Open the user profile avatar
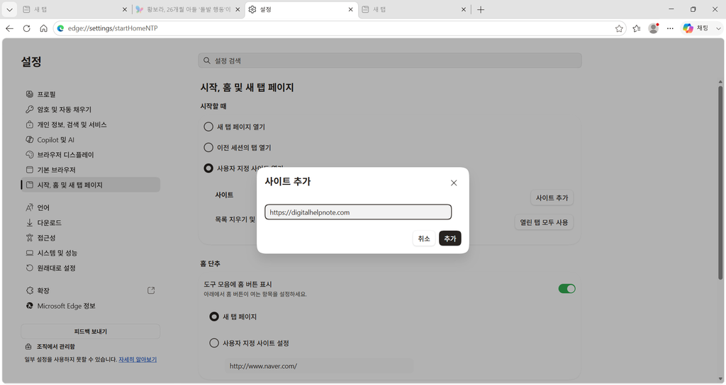Image resolution: width=726 pixels, height=385 pixels. tap(653, 28)
